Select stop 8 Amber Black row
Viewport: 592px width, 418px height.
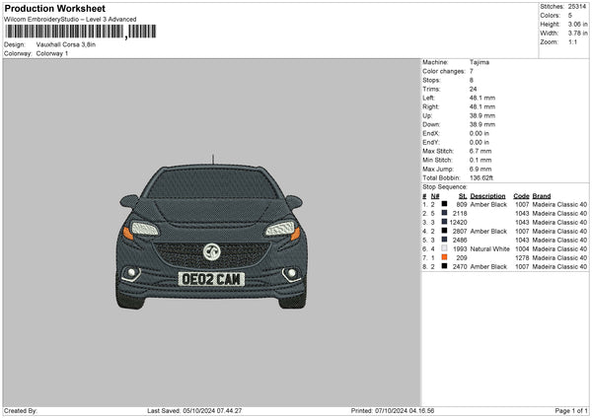tap(503, 266)
